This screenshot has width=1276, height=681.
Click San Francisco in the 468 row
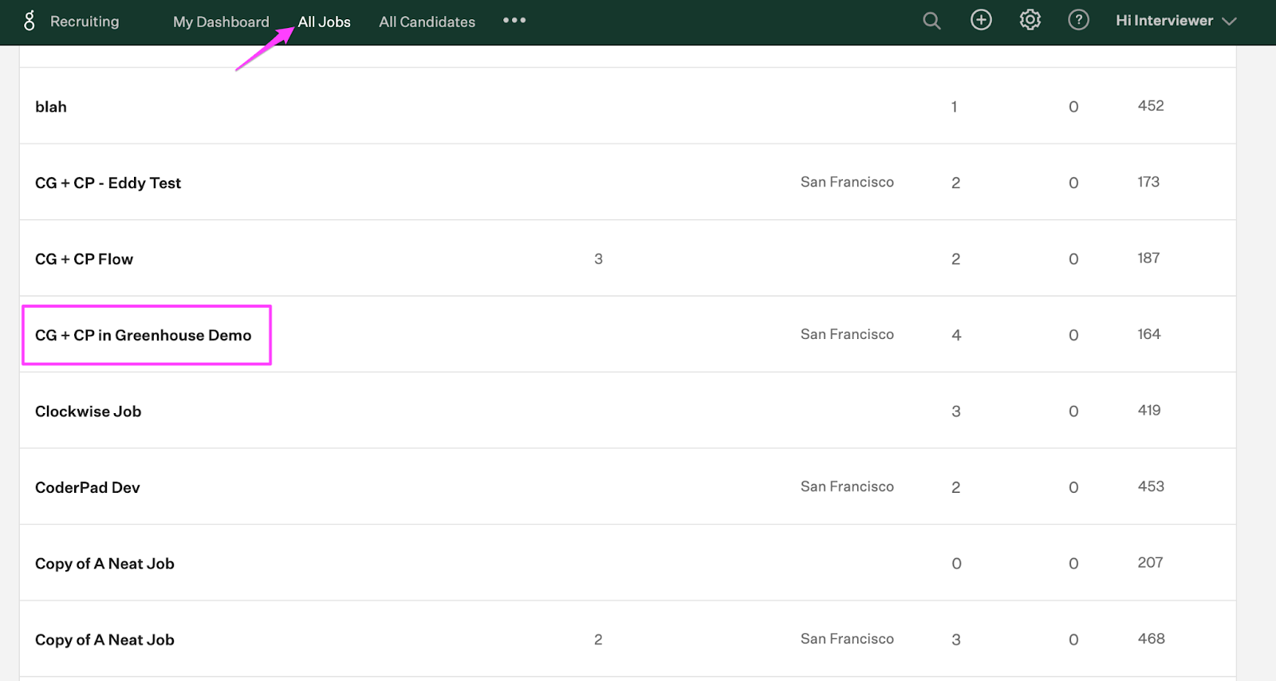pyautogui.click(x=847, y=639)
